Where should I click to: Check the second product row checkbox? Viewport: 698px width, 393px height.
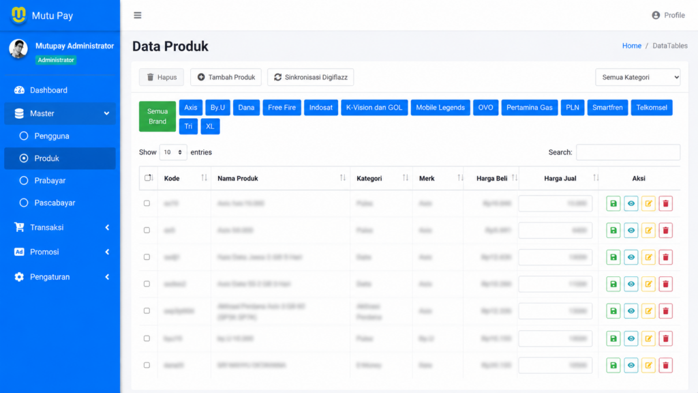(x=147, y=231)
